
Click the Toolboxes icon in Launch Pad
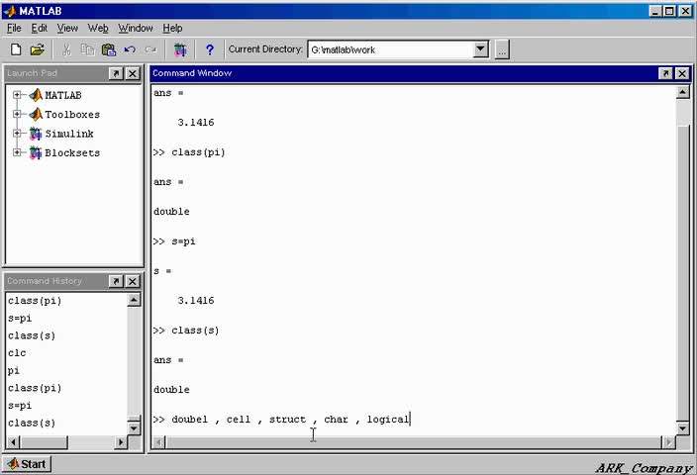pos(36,114)
